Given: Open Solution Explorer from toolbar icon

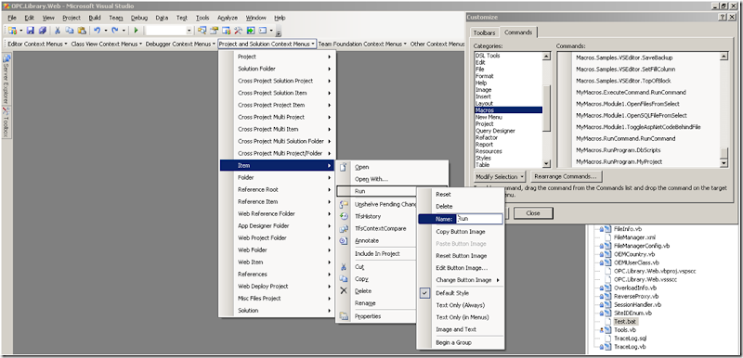Looking at the screenshot, I should [x=202, y=31].
